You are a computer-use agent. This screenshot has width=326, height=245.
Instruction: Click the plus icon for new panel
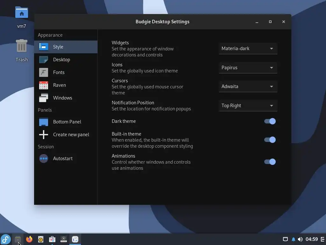(44, 135)
